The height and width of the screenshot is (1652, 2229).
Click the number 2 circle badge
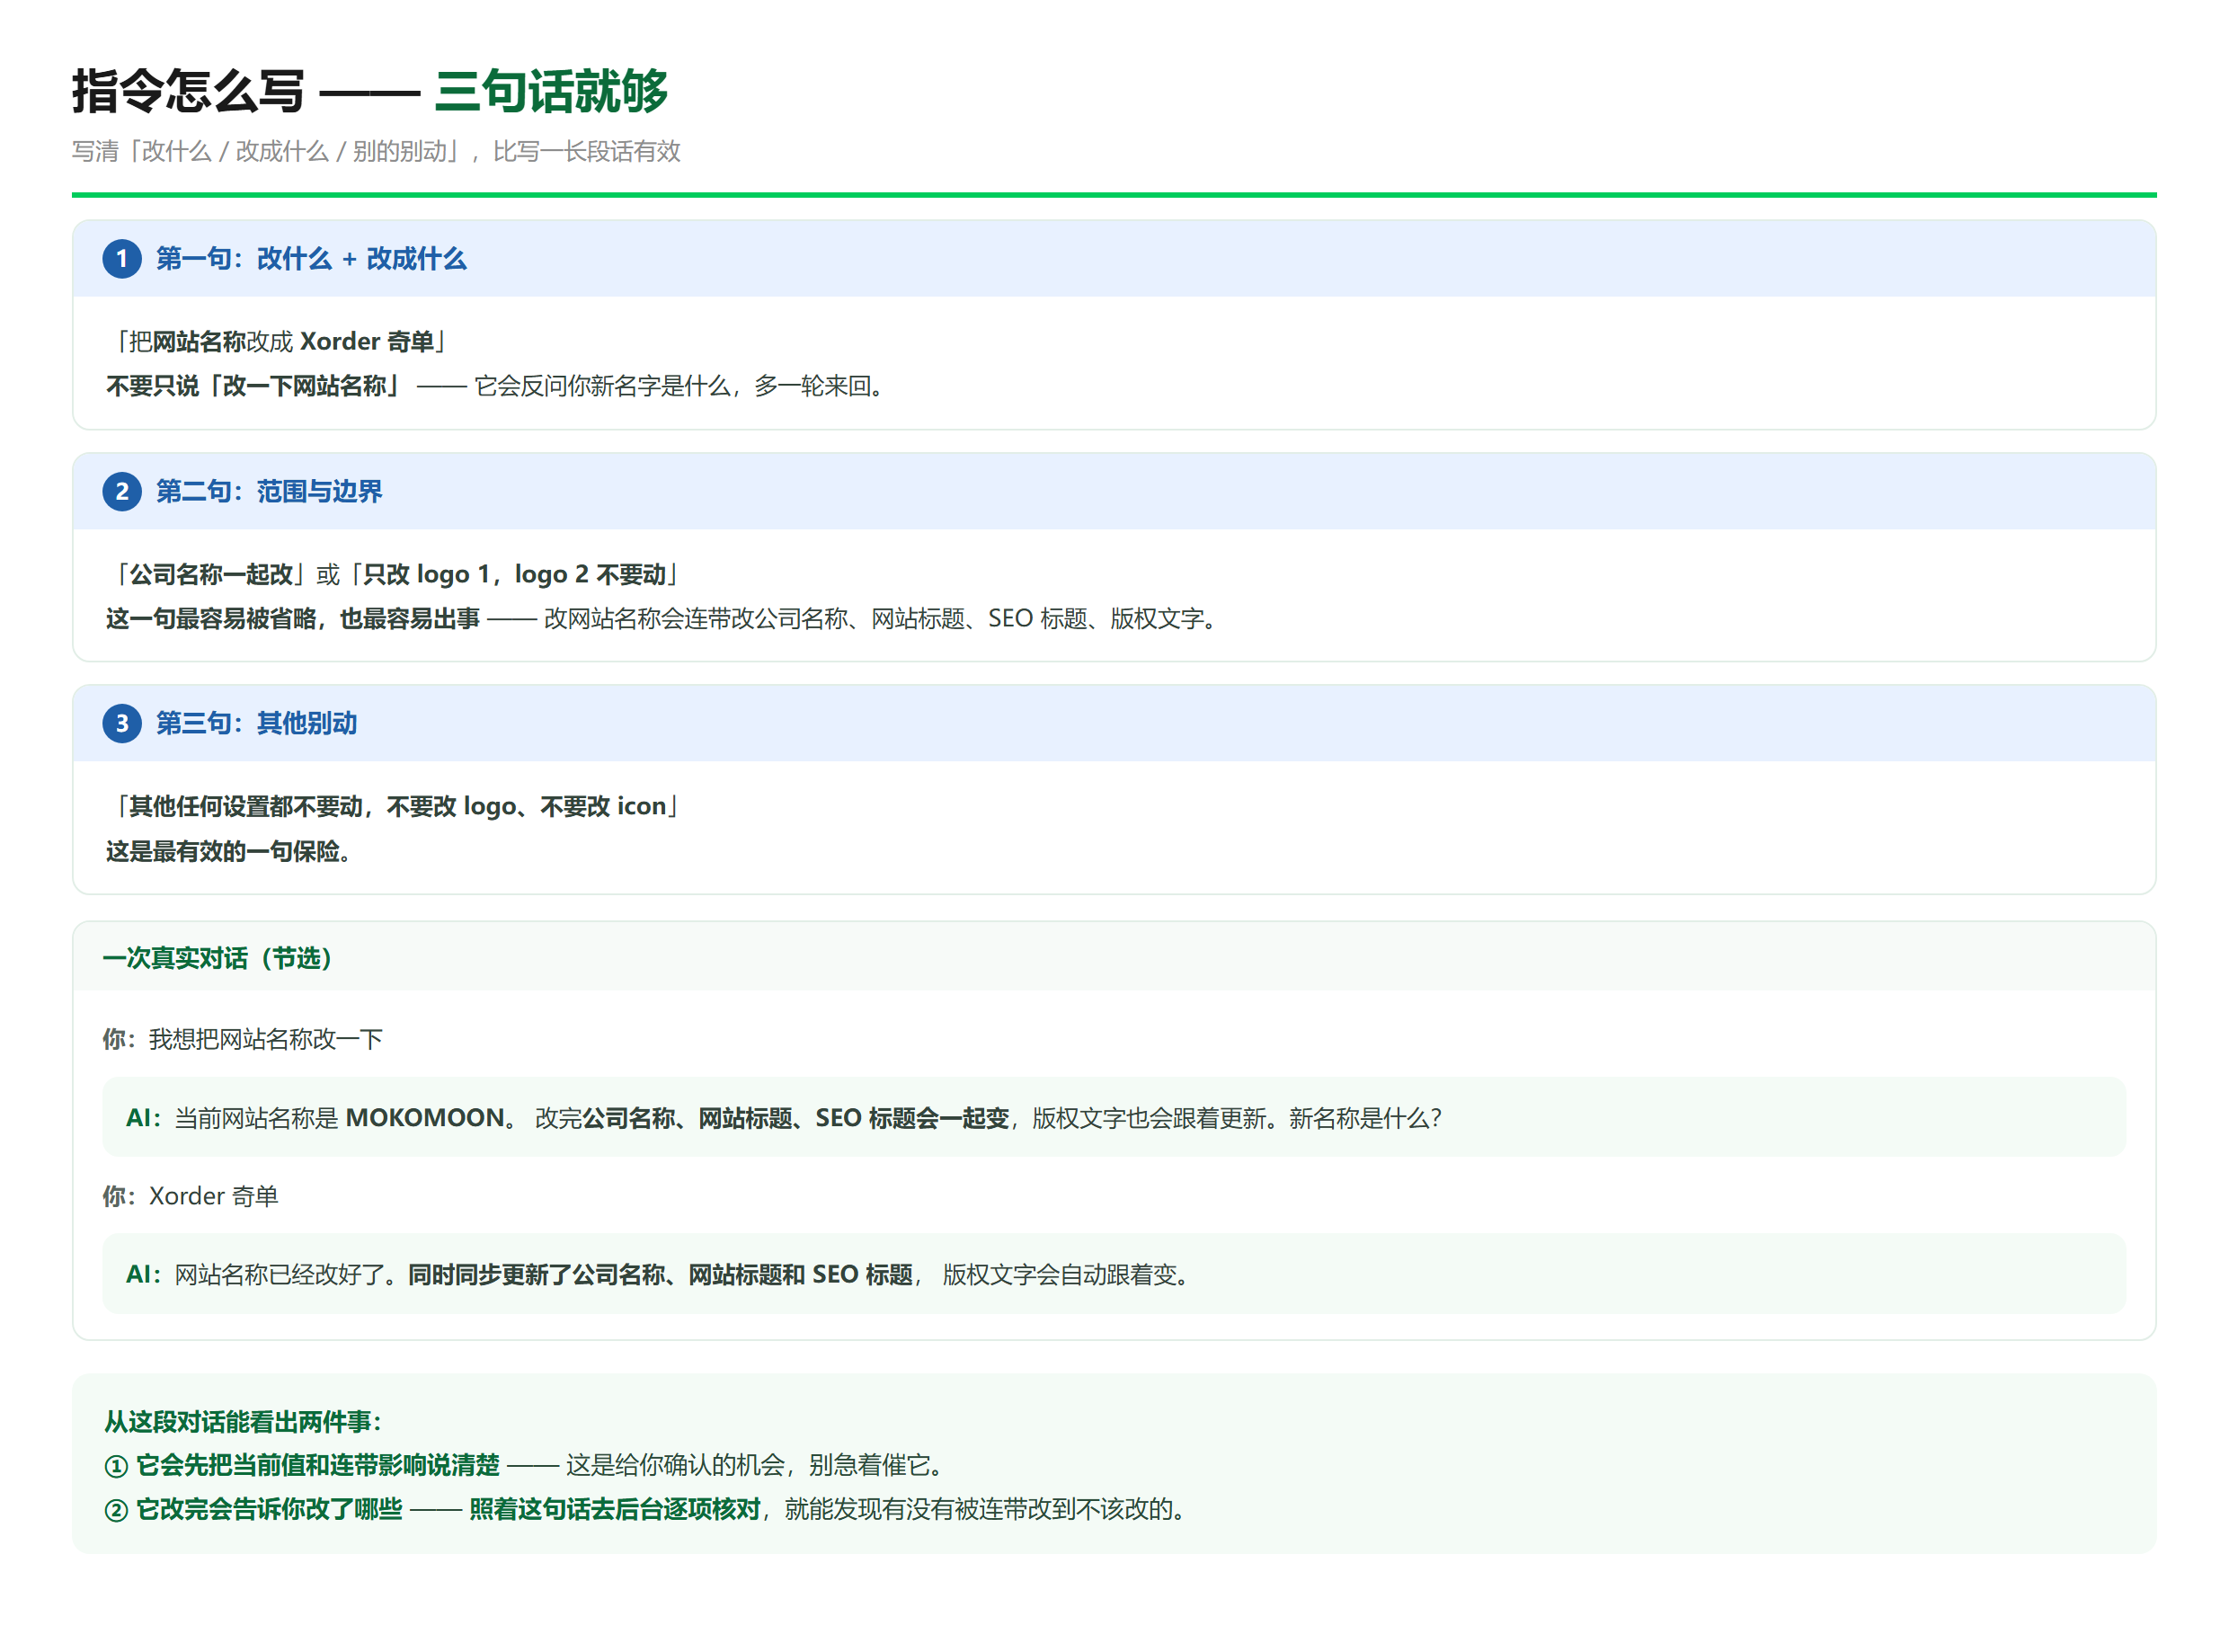(122, 491)
